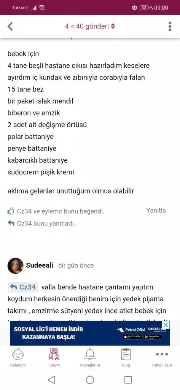Tap the Android recent apps square
The height and width of the screenshot is (390, 180).
coord(128,380)
